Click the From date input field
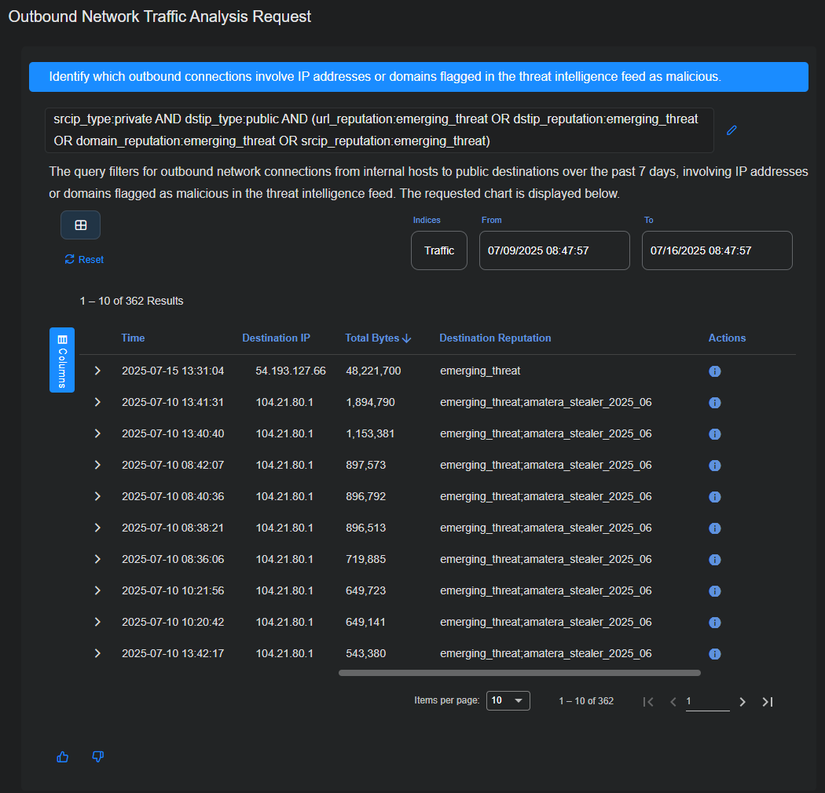This screenshot has width=825, height=793. [554, 250]
